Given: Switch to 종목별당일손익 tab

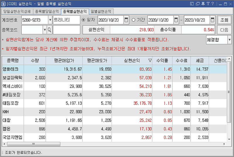Looking at the screenshot, I should pyautogui.click(x=47, y=11).
